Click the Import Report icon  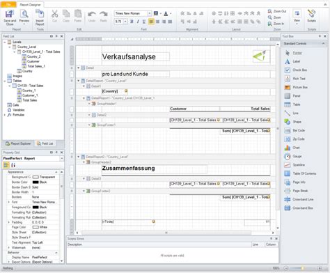(40, 15)
